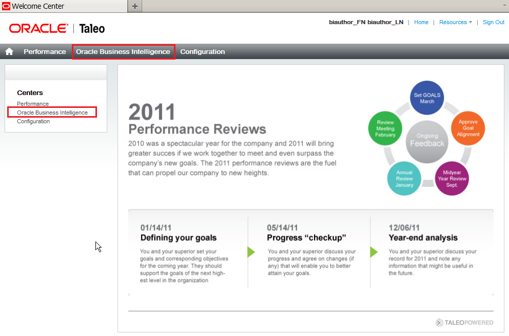Image resolution: width=509 pixels, height=336 pixels.
Task: Click the TALEO POWERED icon at page bottom
Action: pos(440,323)
